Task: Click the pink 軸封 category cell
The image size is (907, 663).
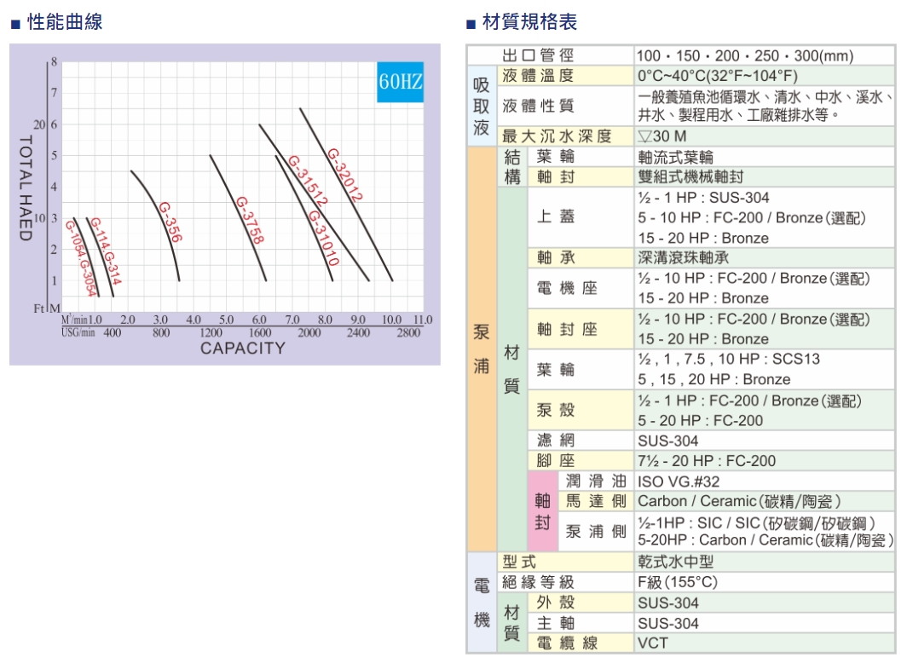Action: pos(542,510)
